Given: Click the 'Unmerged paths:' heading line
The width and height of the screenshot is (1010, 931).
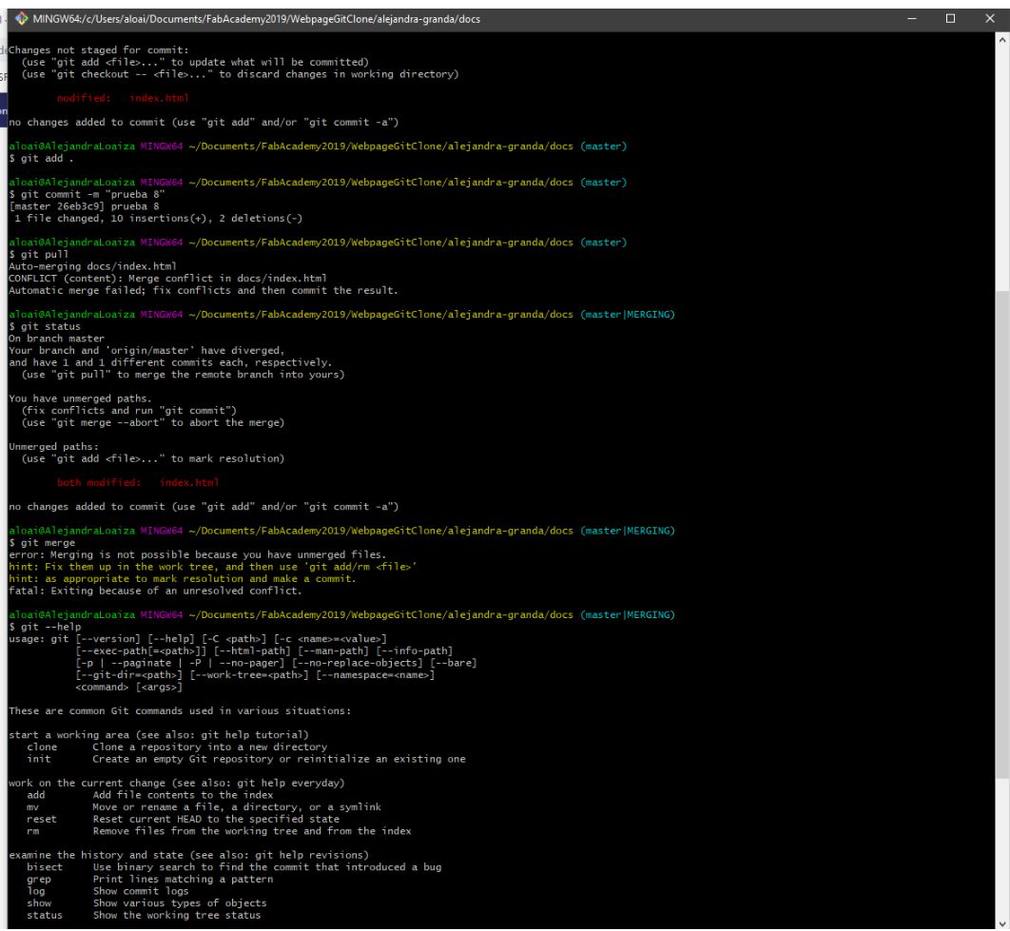Looking at the screenshot, I should [x=53, y=447].
